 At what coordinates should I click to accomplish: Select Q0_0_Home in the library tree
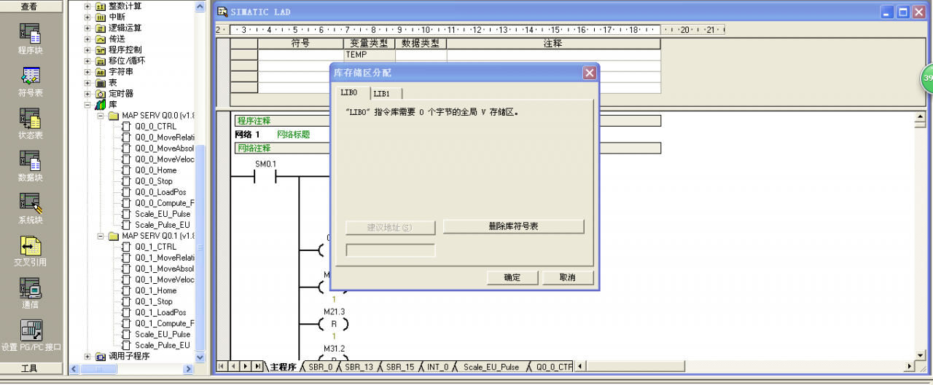(x=155, y=170)
